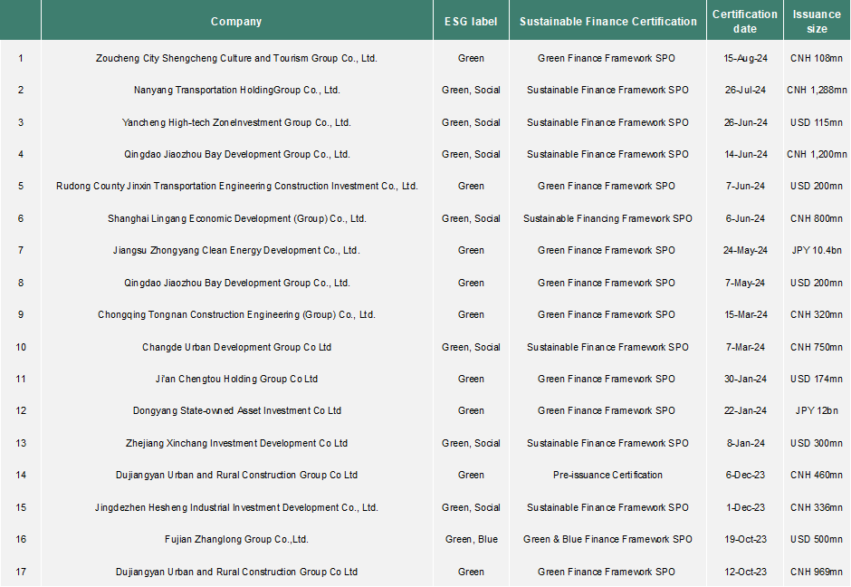Image resolution: width=851 pixels, height=587 pixels.
Task: Click the CNH 336mn issuance size
Action: 817,507
